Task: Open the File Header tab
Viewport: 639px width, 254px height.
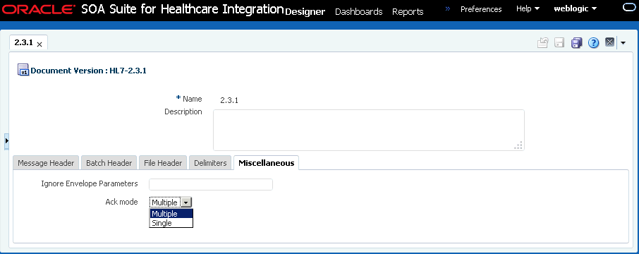Action: tap(163, 163)
